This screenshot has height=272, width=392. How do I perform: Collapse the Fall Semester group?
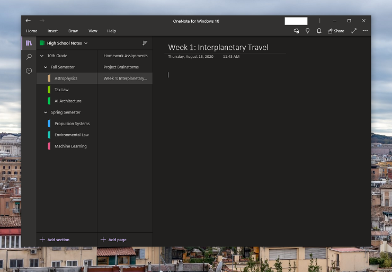click(46, 67)
